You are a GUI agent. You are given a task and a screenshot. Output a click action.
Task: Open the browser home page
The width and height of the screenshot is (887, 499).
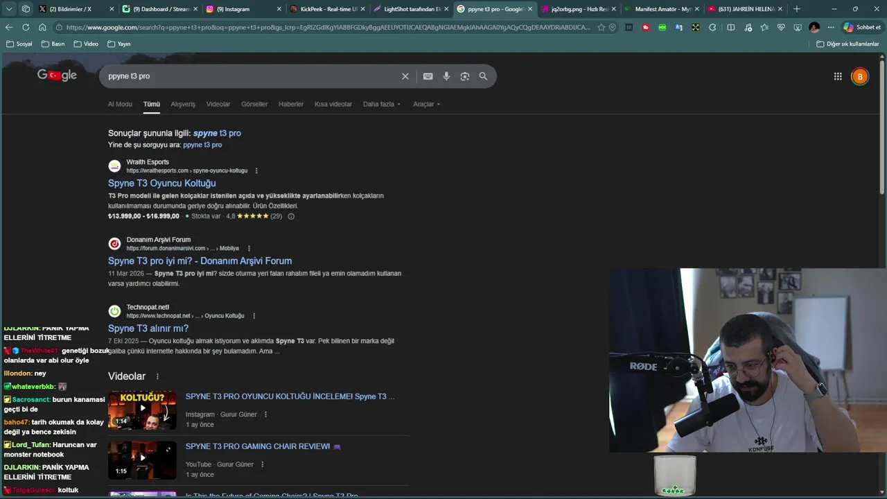click(x=42, y=27)
